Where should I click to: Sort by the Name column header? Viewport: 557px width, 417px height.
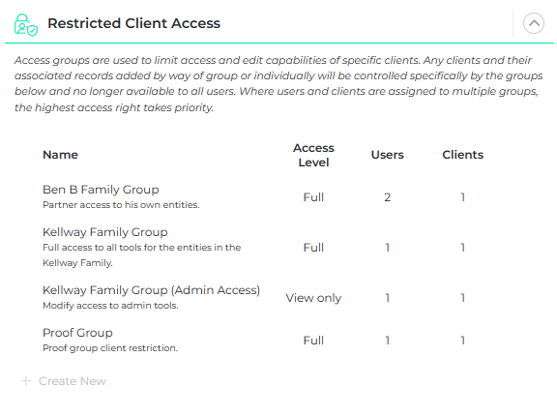pos(60,155)
